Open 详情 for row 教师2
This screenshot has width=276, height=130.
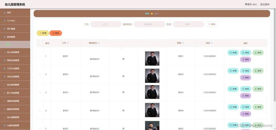point(233,71)
